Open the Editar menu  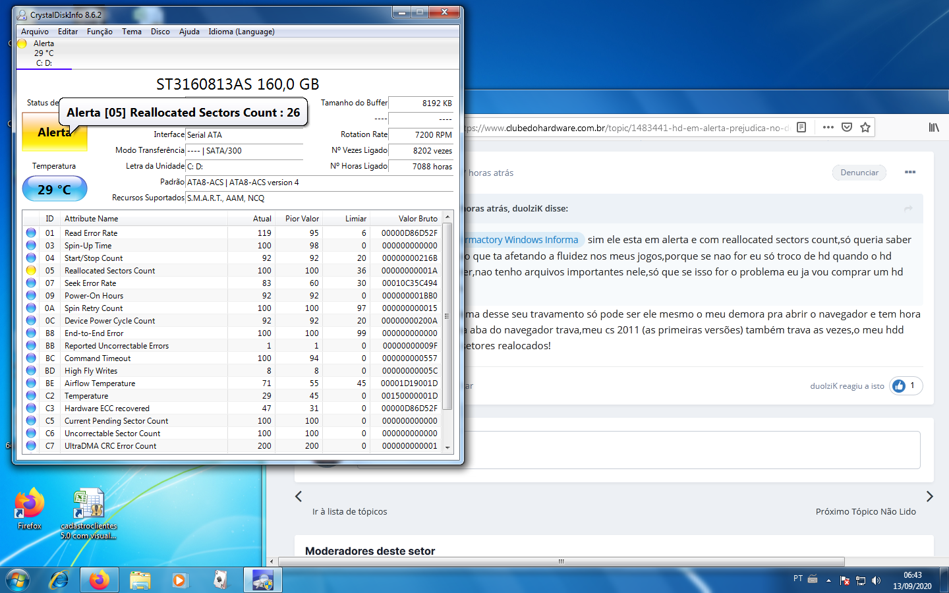[x=68, y=32]
